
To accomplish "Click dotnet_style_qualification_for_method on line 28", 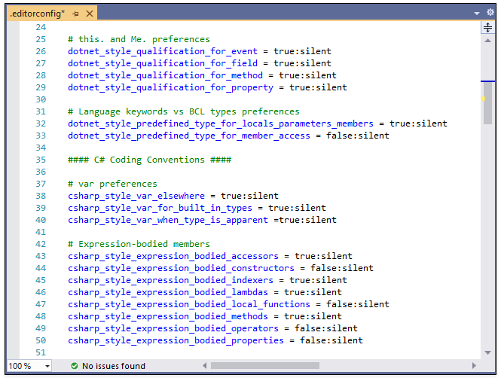I will (165, 76).
